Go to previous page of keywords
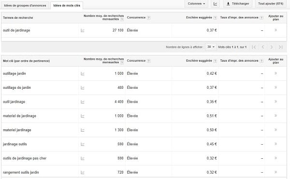Screen dimensions: 290x179 click(x=263, y=47)
